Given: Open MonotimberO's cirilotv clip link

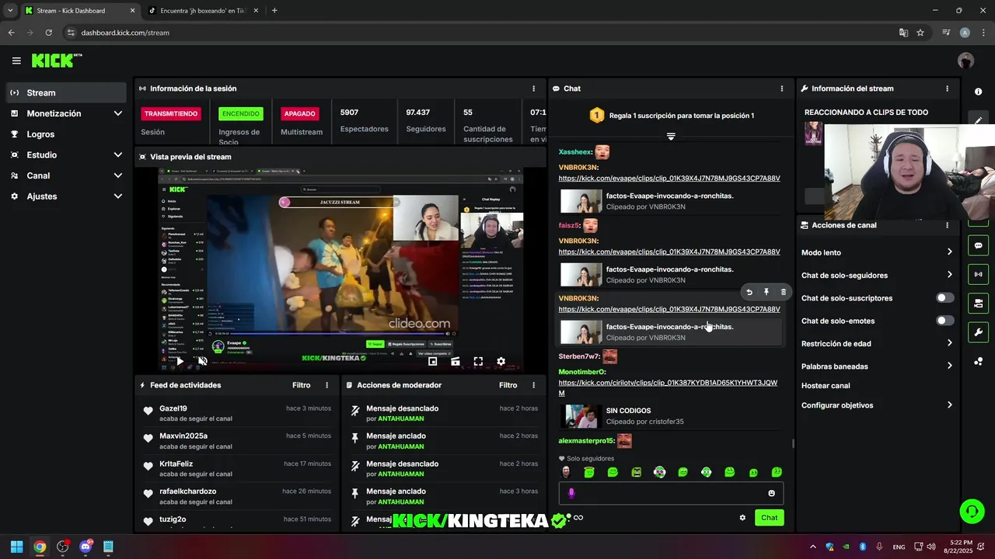Looking at the screenshot, I should pyautogui.click(x=668, y=387).
